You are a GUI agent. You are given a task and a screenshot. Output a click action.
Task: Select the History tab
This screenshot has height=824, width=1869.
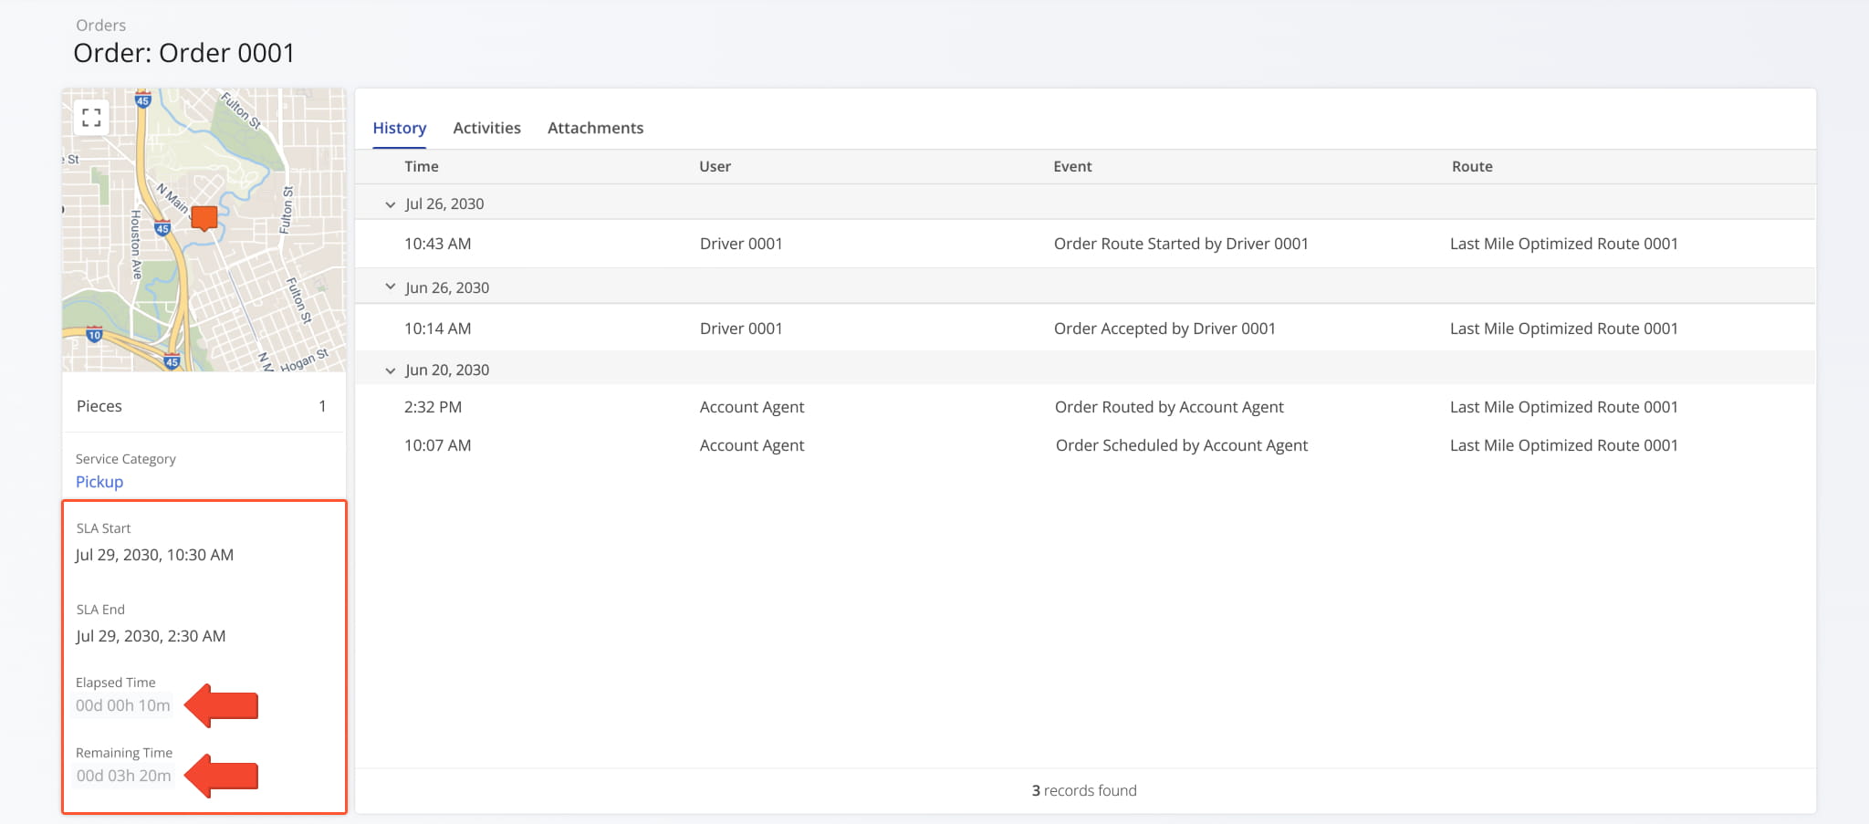tap(399, 128)
